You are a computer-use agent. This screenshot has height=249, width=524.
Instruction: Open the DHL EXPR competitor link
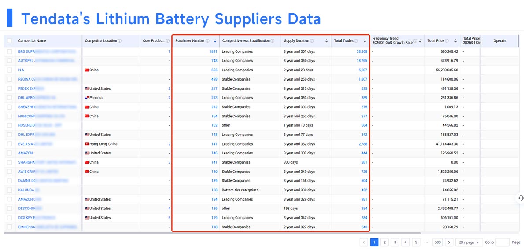(x=37, y=135)
